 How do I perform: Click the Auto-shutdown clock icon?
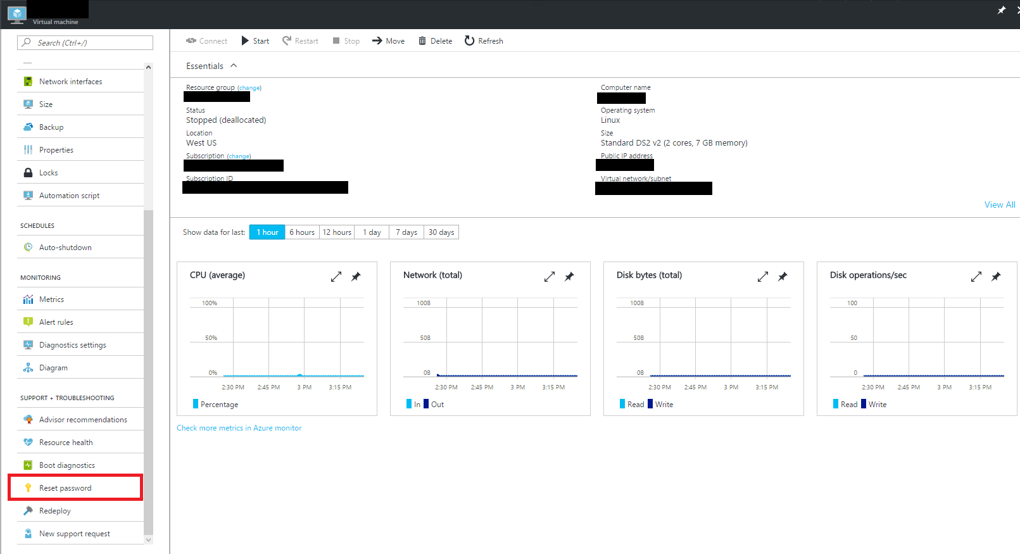[28, 248]
